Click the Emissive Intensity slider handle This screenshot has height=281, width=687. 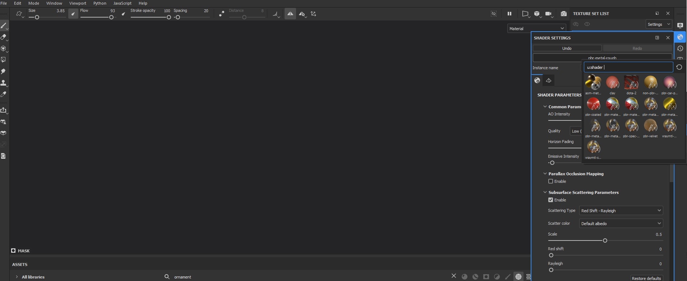[x=552, y=163]
